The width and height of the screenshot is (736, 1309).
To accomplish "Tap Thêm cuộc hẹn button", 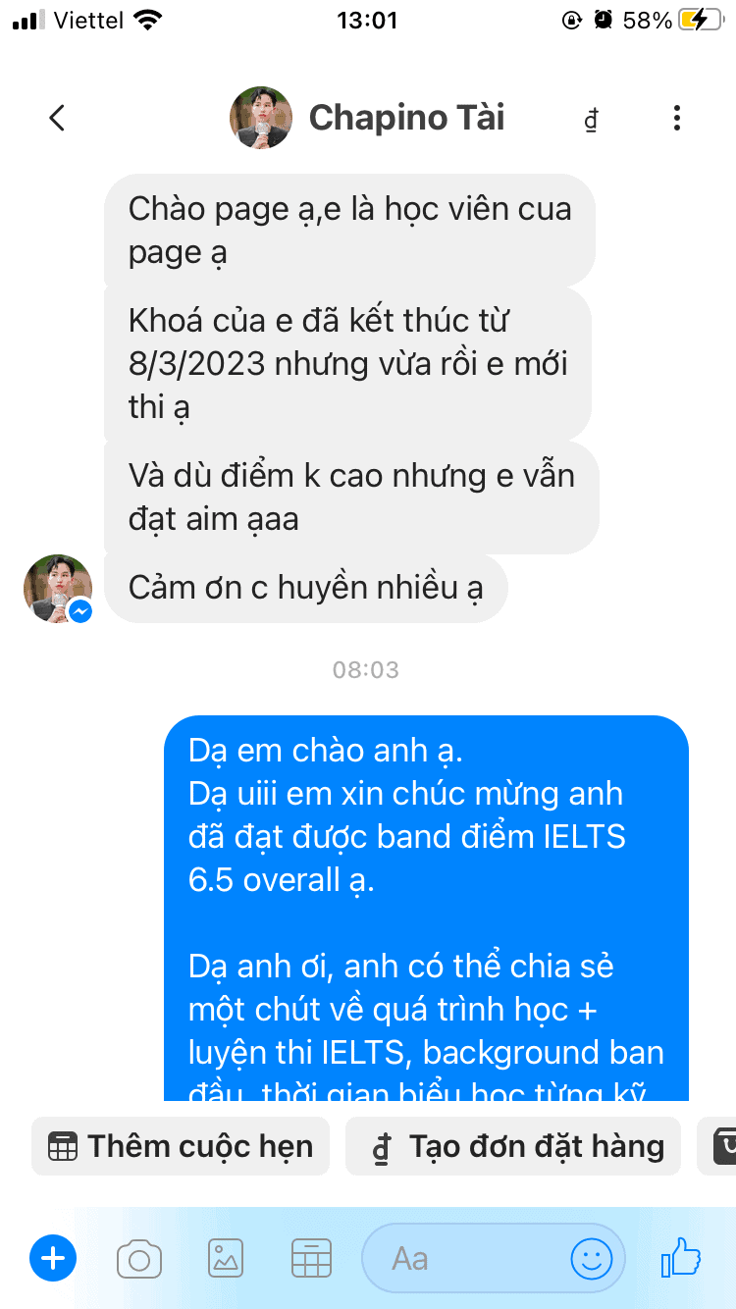I will [181, 1146].
